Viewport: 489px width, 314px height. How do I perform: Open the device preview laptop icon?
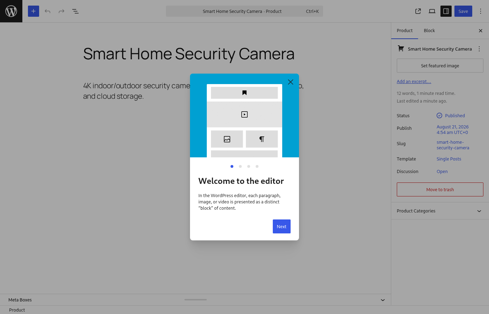432,11
